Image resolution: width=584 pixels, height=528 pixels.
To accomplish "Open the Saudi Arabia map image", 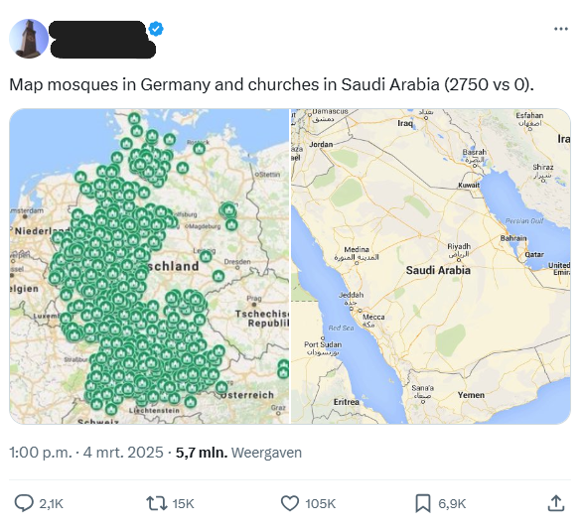I will (x=431, y=266).
